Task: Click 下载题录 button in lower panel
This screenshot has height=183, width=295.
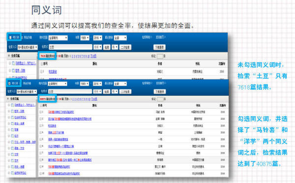Action: click(159, 91)
